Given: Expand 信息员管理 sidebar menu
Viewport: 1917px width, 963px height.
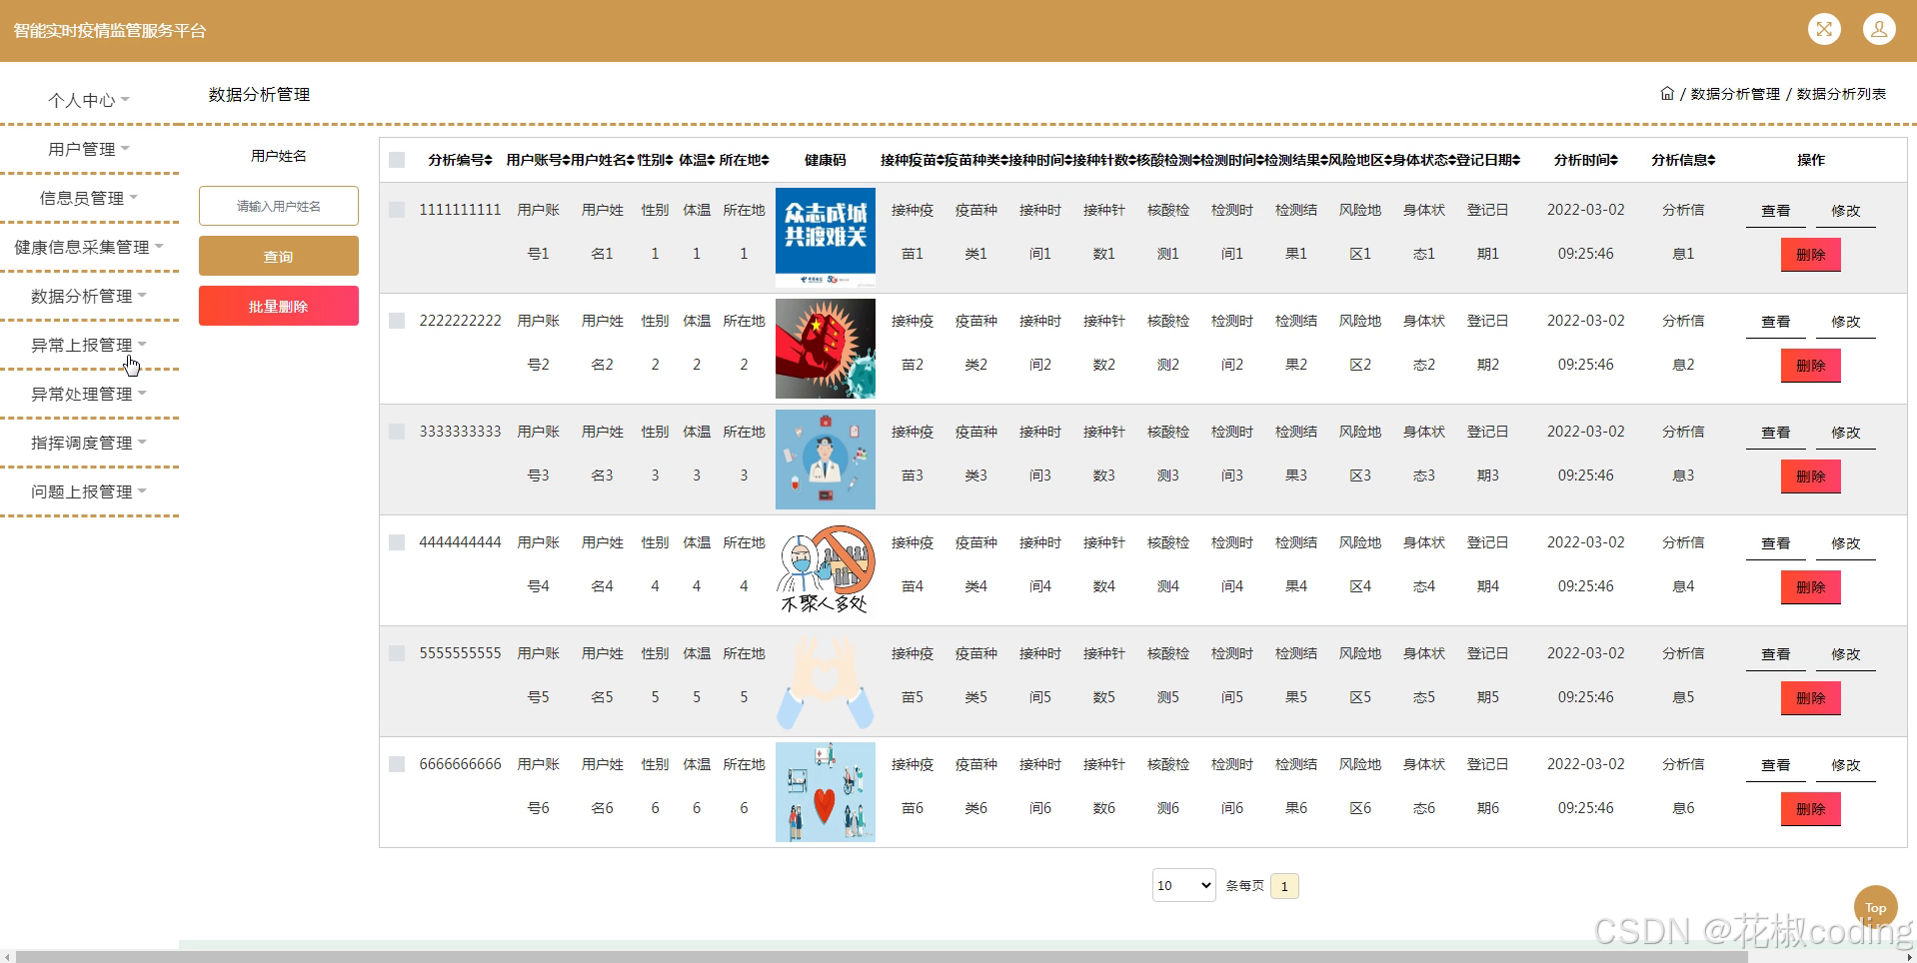Looking at the screenshot, I should [x=89, y=198].
